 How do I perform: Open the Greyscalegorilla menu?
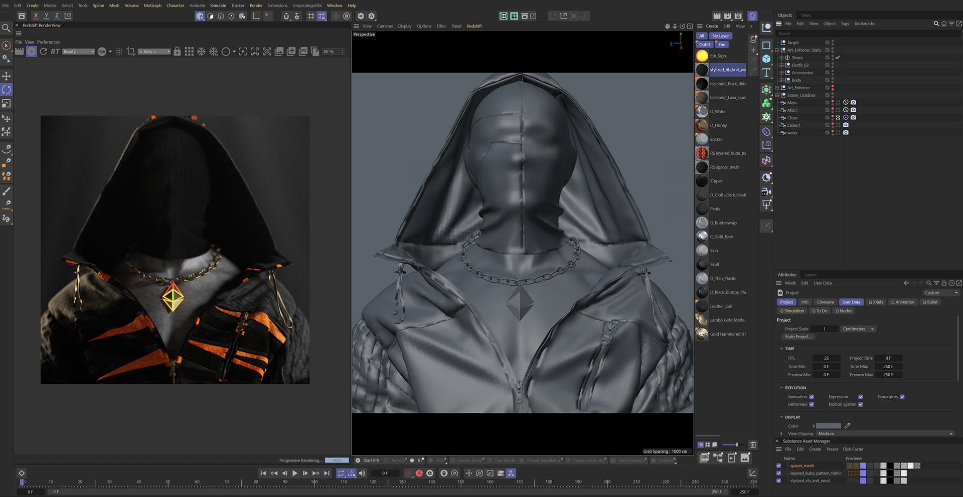307,6
